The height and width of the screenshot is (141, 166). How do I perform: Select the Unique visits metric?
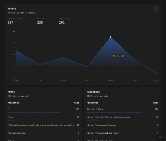(15, 21)
